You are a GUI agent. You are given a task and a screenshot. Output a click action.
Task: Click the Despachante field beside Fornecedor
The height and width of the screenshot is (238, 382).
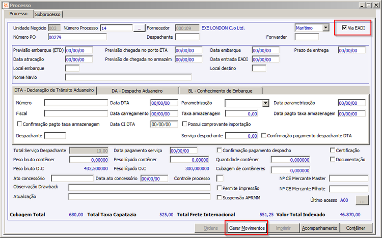pyautogui.click(x=187, y=37)
